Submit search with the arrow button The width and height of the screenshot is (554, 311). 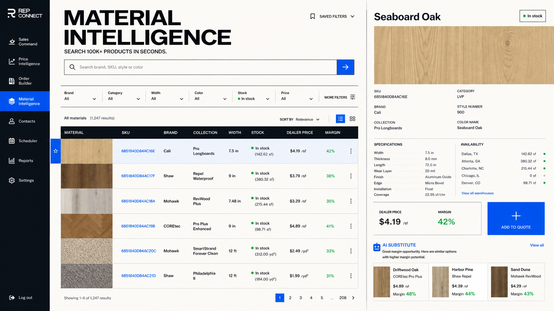click(x=346, y=67)
